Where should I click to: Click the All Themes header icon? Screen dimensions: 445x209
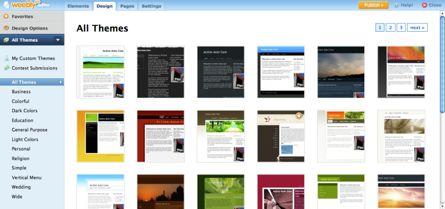[6, 40]
